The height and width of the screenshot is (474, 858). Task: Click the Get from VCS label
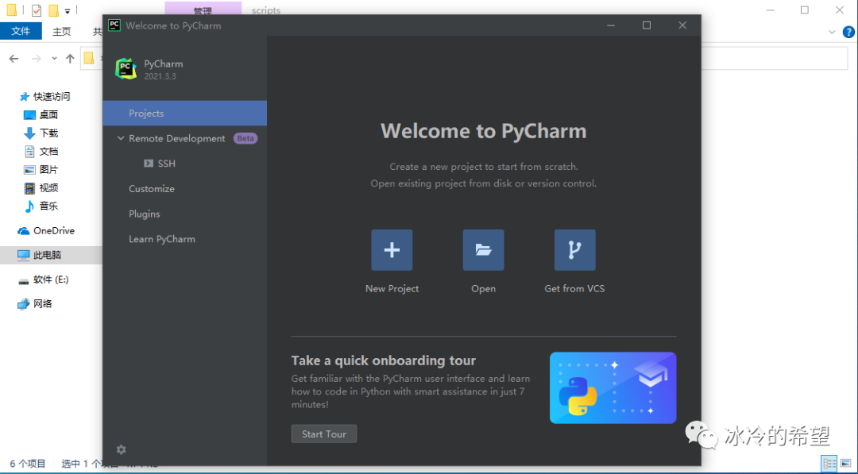pyautogui.click(x=574, y=289)
